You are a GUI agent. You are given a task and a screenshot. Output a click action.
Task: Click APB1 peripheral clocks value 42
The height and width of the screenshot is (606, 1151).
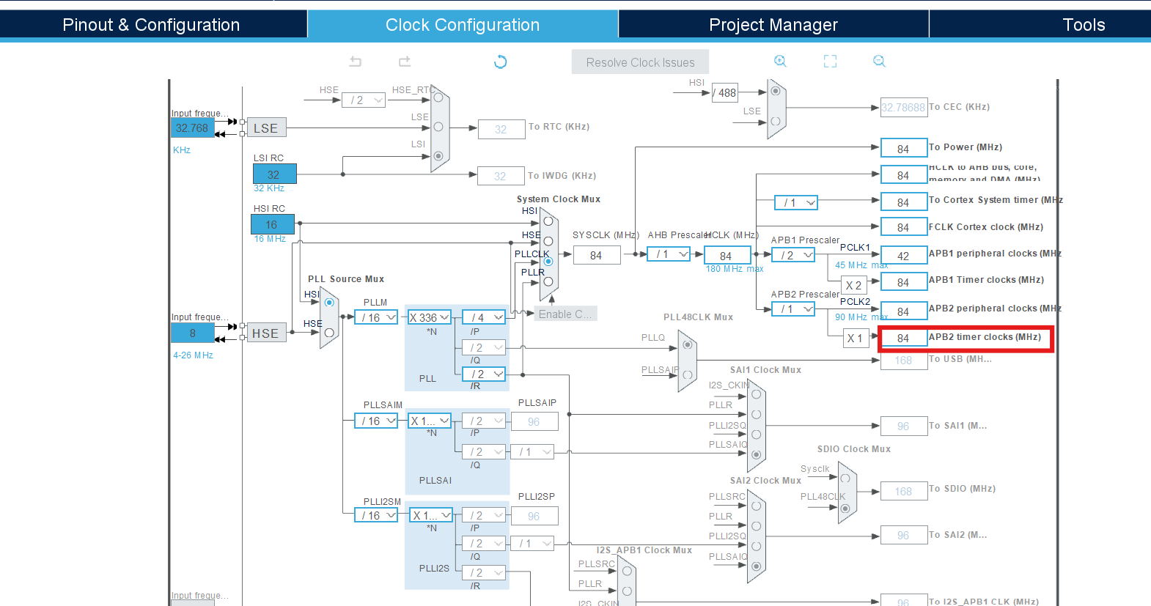pyautogui.click(x=904, y=255)
